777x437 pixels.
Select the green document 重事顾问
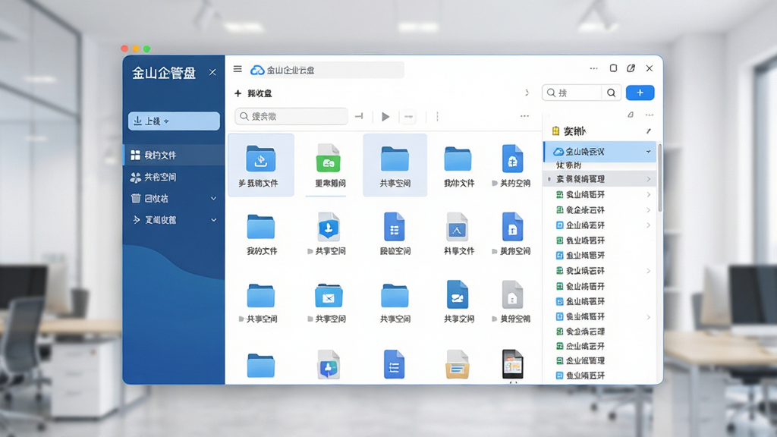tap(329, 165)
